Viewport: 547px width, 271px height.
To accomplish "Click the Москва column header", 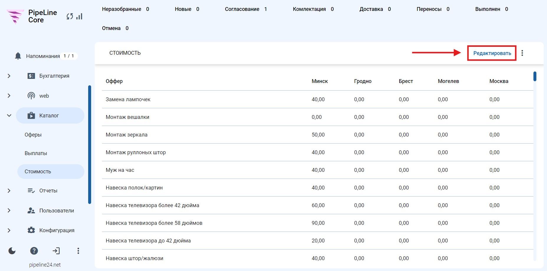I will coord(499,81).
